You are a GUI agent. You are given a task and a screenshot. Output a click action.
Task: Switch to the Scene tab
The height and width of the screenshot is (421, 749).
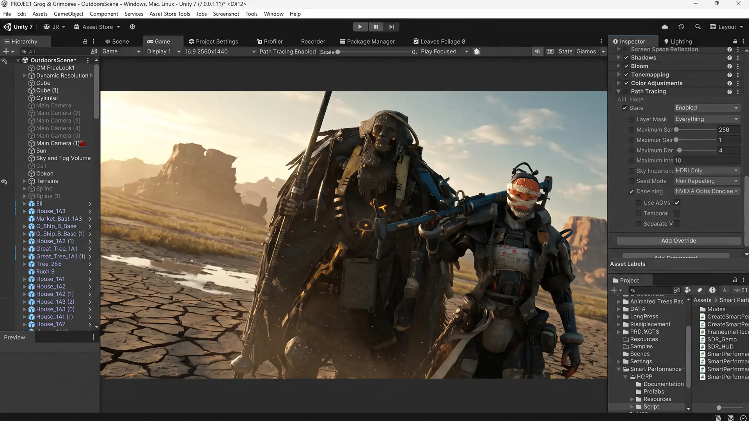point(117,41)
